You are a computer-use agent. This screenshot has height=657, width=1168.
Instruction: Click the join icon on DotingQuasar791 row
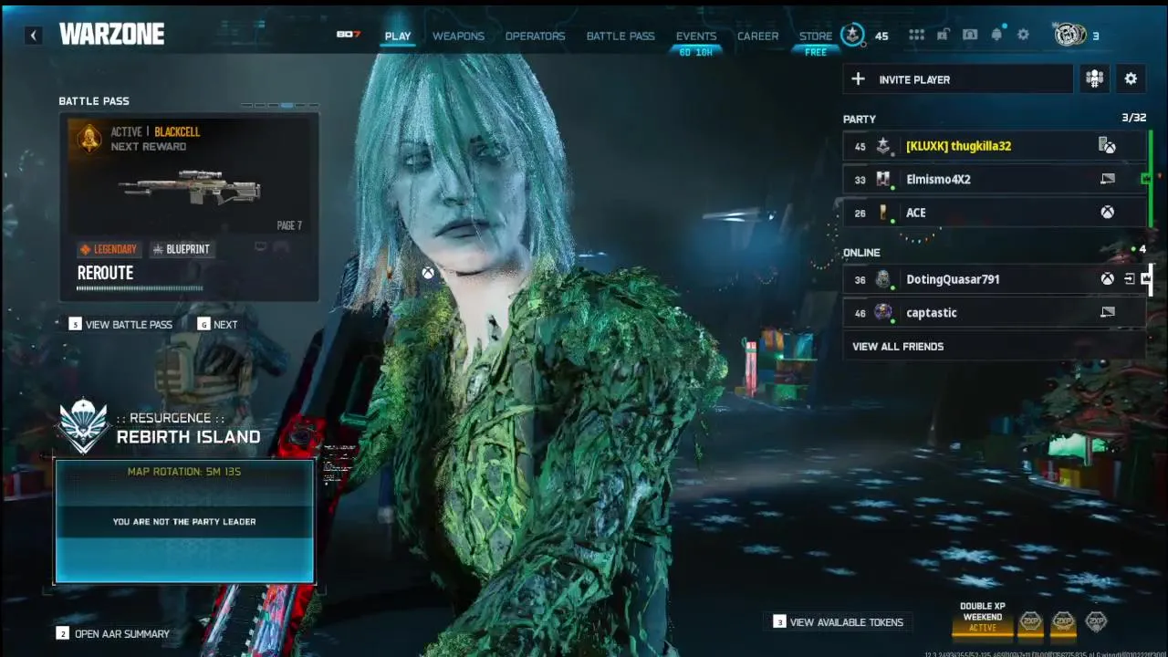pyautogui.click(x=1130, y=279)
